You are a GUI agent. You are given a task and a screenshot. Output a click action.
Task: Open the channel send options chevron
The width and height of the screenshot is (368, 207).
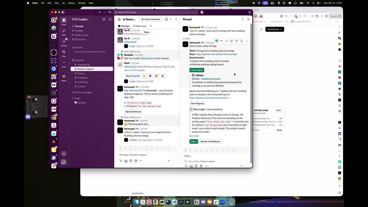174,161
